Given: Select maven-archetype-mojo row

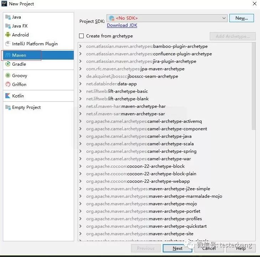Looking at the screenshot, I should [x=165, y=204].
